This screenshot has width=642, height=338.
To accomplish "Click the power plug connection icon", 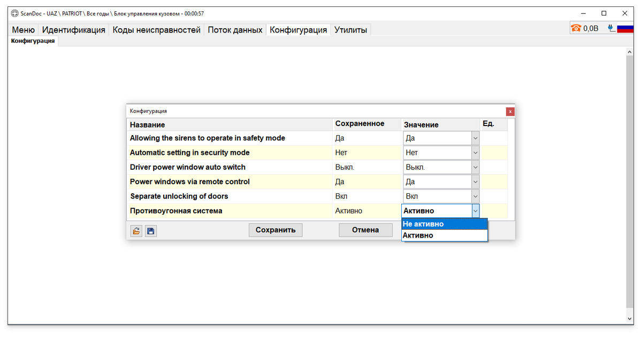I will tap(611, 28).
